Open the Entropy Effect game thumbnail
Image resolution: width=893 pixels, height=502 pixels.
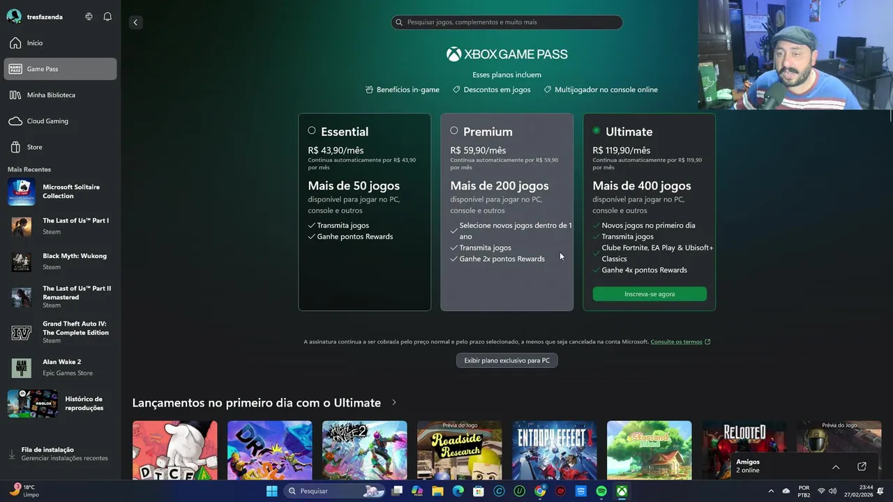555,450
